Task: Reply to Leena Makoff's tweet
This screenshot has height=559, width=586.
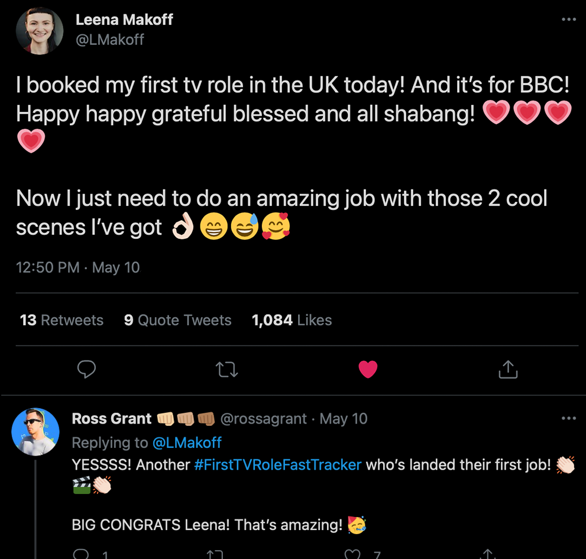Action: 87,370
